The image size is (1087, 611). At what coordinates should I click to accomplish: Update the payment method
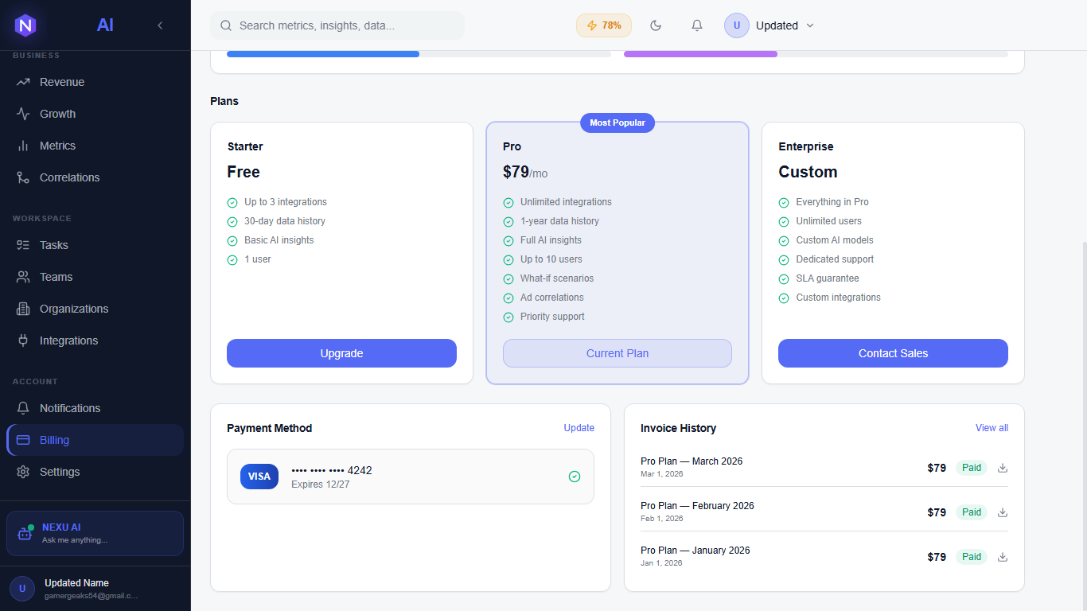click(579, 428)
